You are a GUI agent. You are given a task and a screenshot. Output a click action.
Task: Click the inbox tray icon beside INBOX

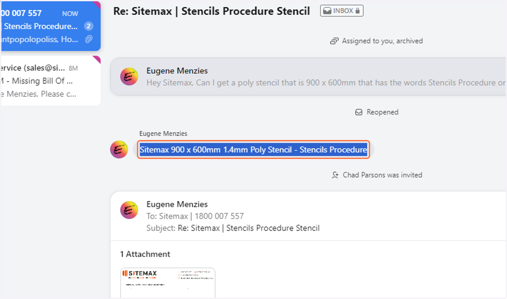point(327,11)
